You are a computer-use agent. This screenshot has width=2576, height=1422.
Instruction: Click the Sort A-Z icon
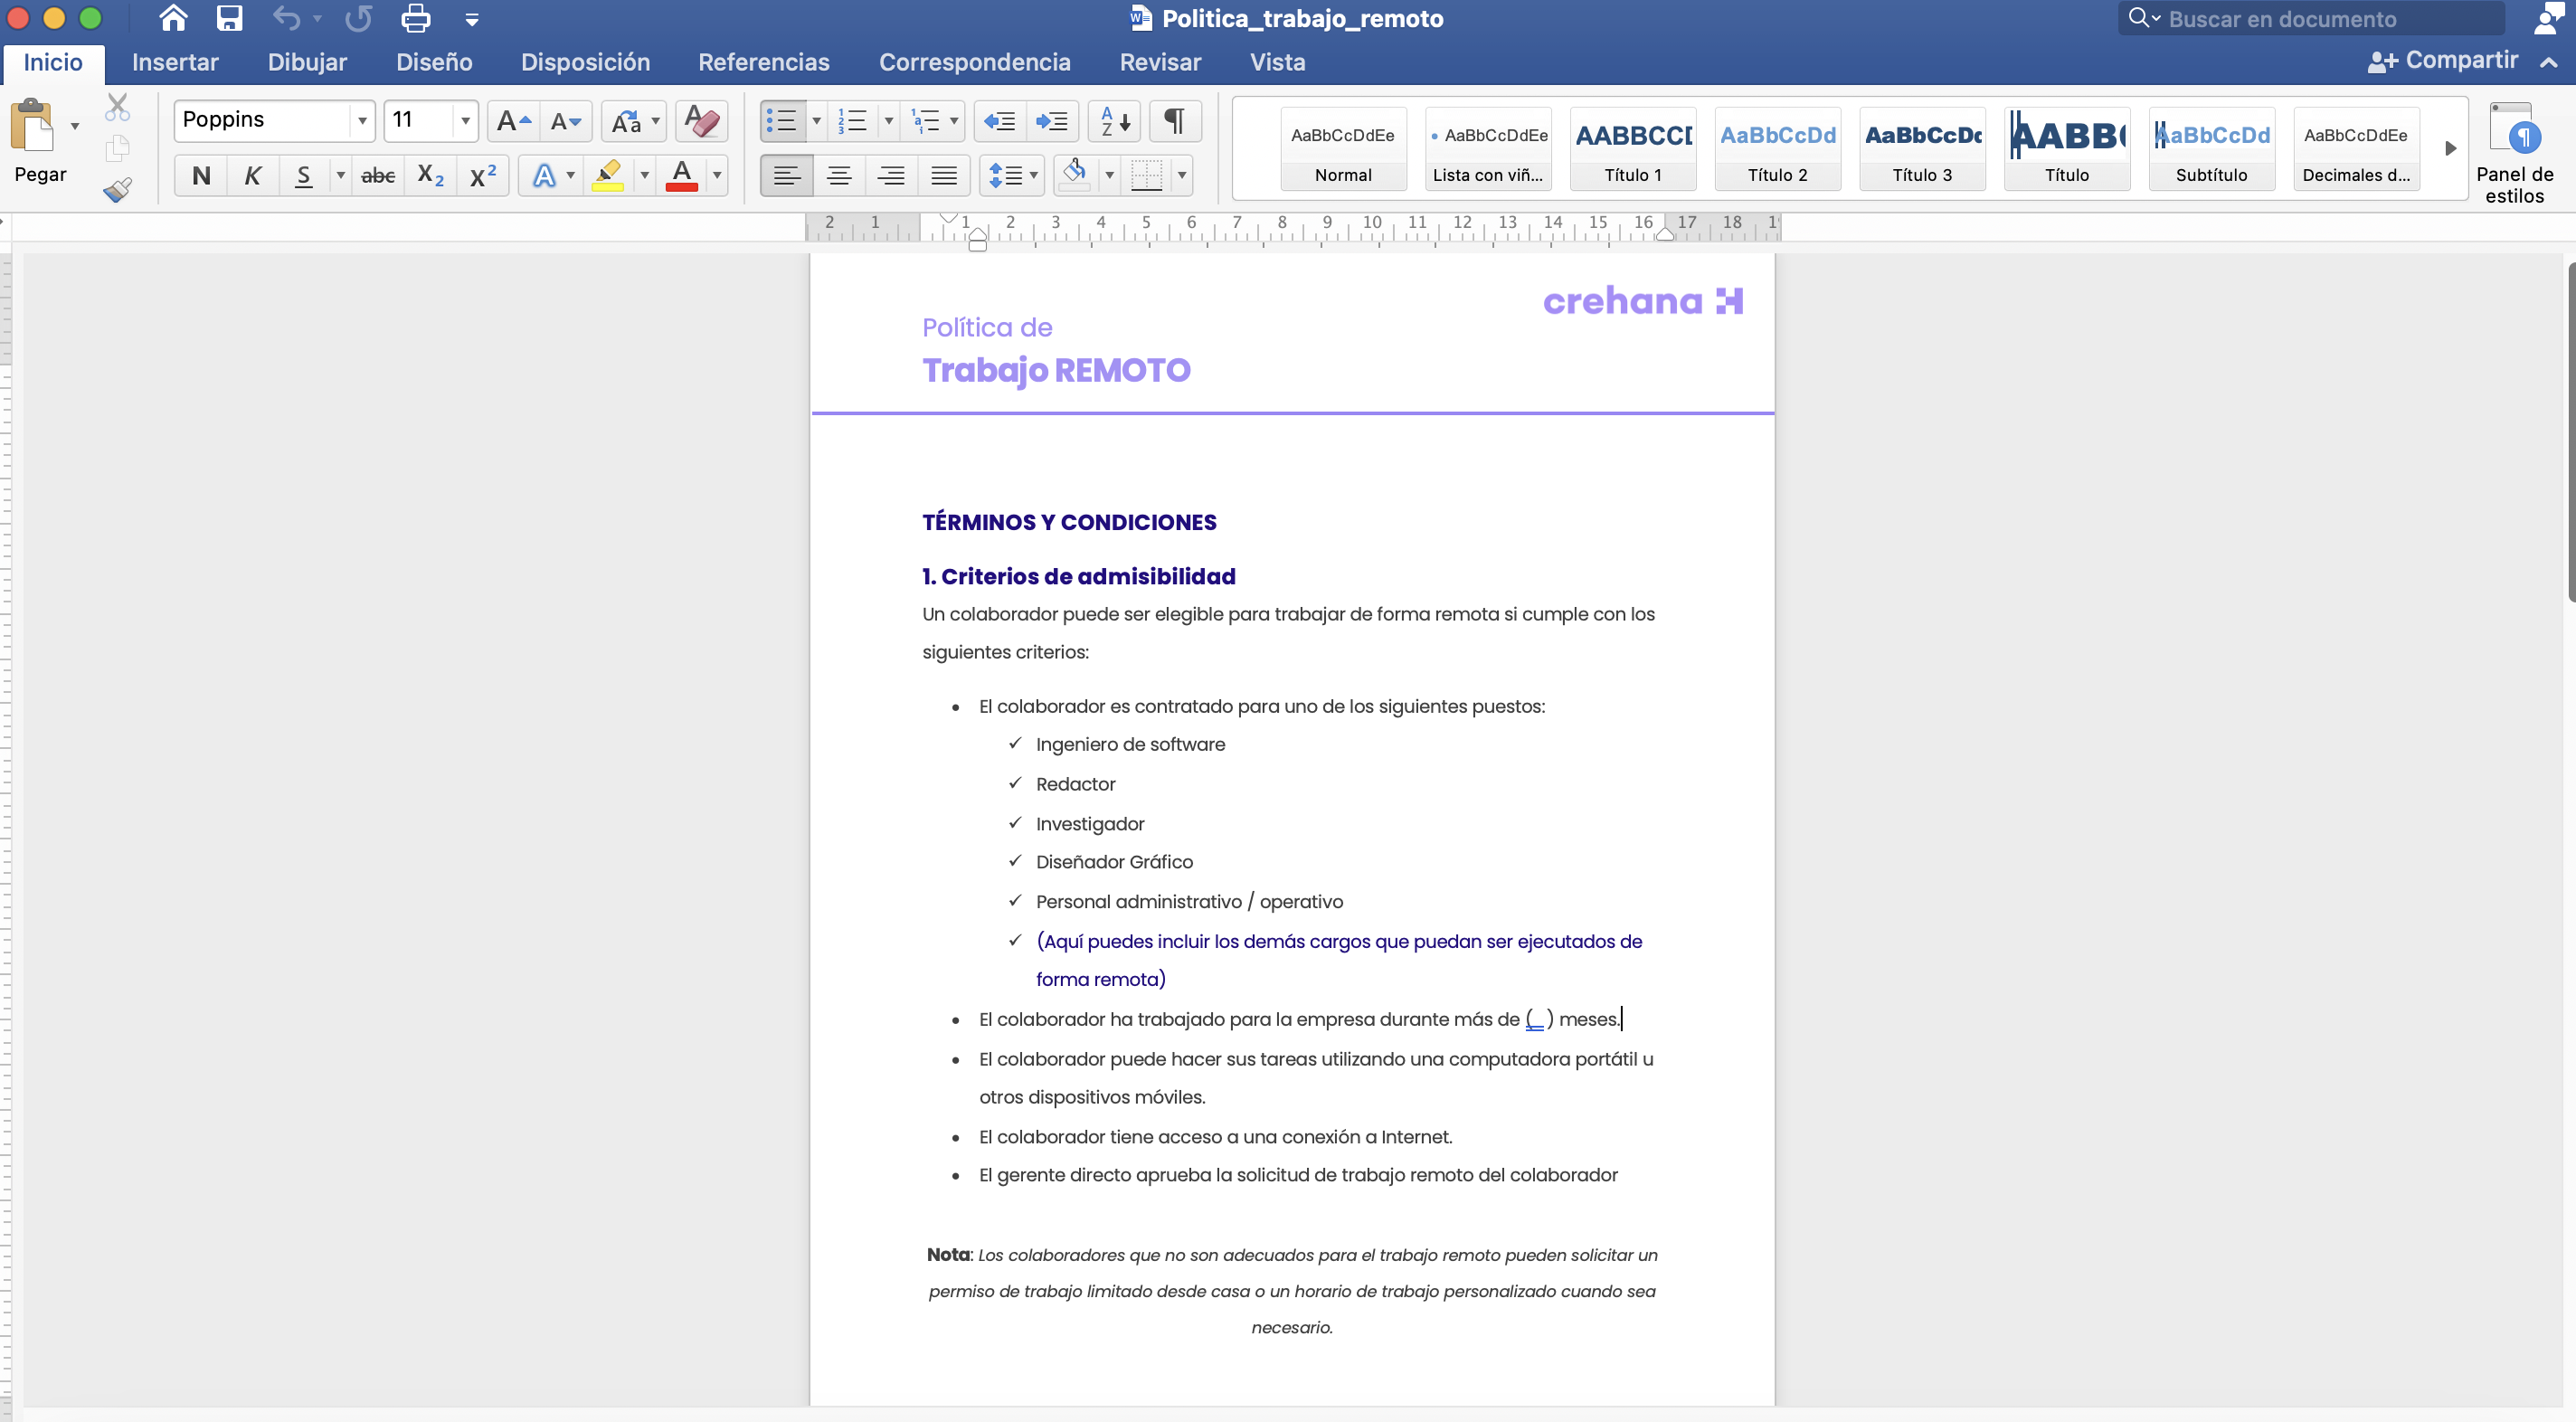[x=1114, y=121]
